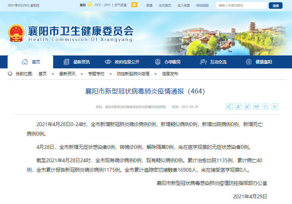
Task: Close the article with the X icon
Action: [x=275, y=107]
